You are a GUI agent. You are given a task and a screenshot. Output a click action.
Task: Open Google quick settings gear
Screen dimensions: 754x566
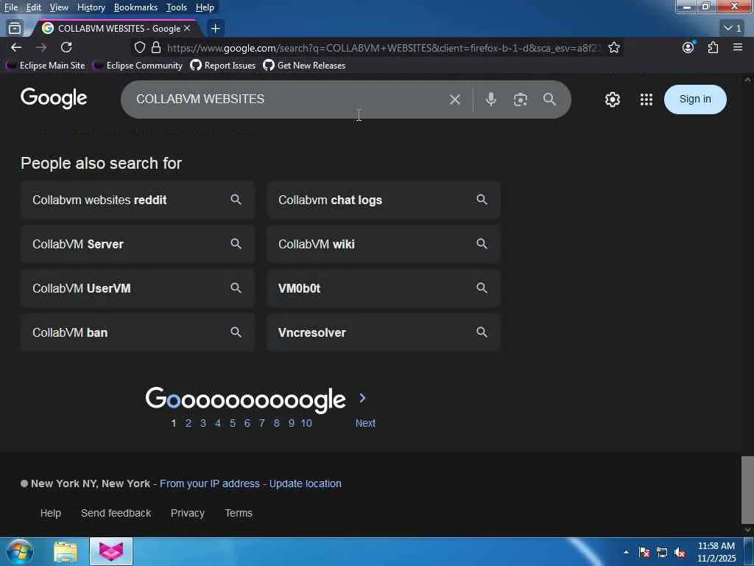click(612, 99)
